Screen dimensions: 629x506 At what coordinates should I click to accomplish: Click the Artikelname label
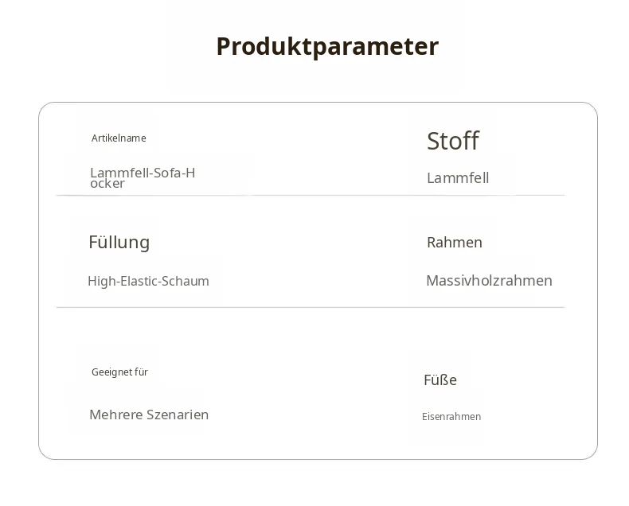(x=119, y=138)
